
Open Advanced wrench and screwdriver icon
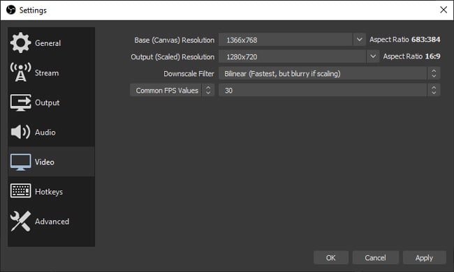coord(20,221)
